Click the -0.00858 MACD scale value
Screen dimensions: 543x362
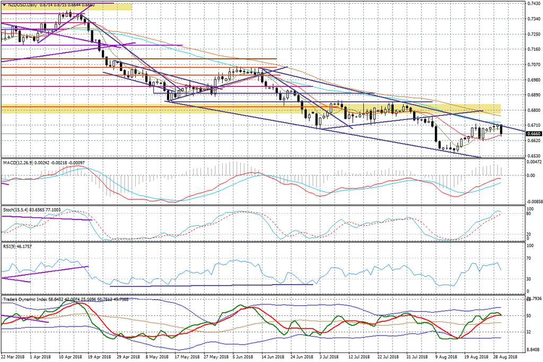click(535, 201)
